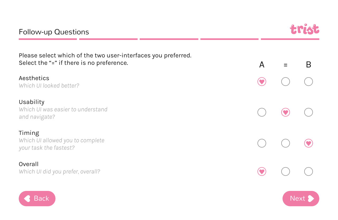
Task: Click the third progress bar segment
Action: coord(169,39)
